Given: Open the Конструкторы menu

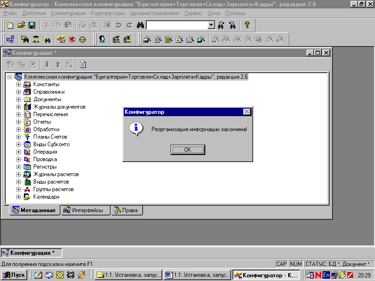Looking at the screenshot, I should [108, 13].
